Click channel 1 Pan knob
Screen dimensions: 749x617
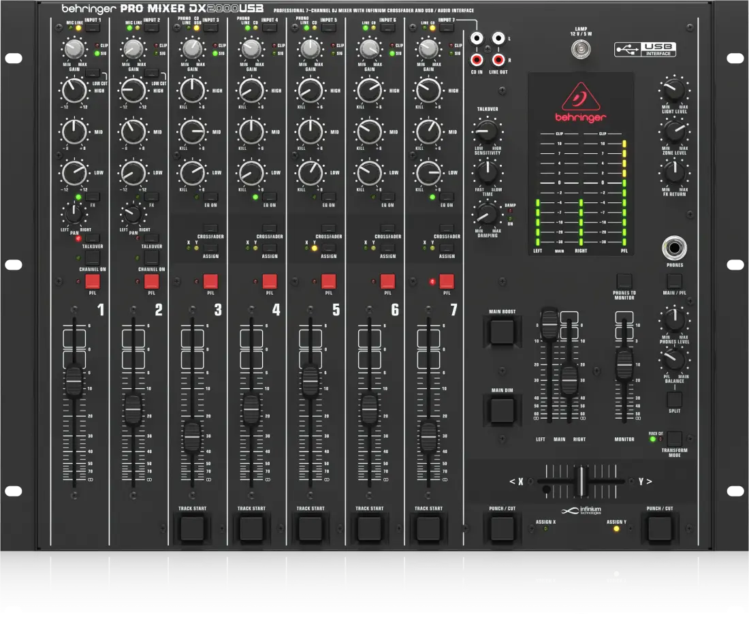74,214
